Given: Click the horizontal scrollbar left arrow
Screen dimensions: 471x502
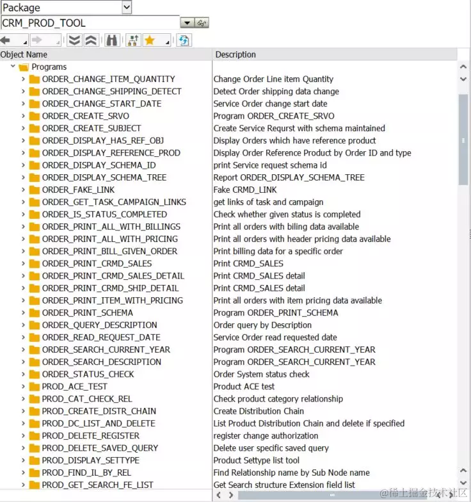Looking at the screenshot, I should click(219, 495).
